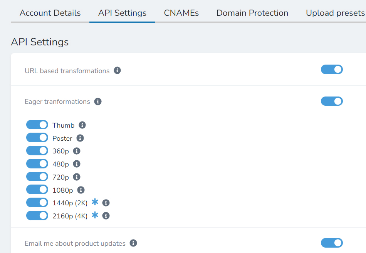The image size is (366, 253).
Task: Open the 360p info icon
Action: [77, 151]
